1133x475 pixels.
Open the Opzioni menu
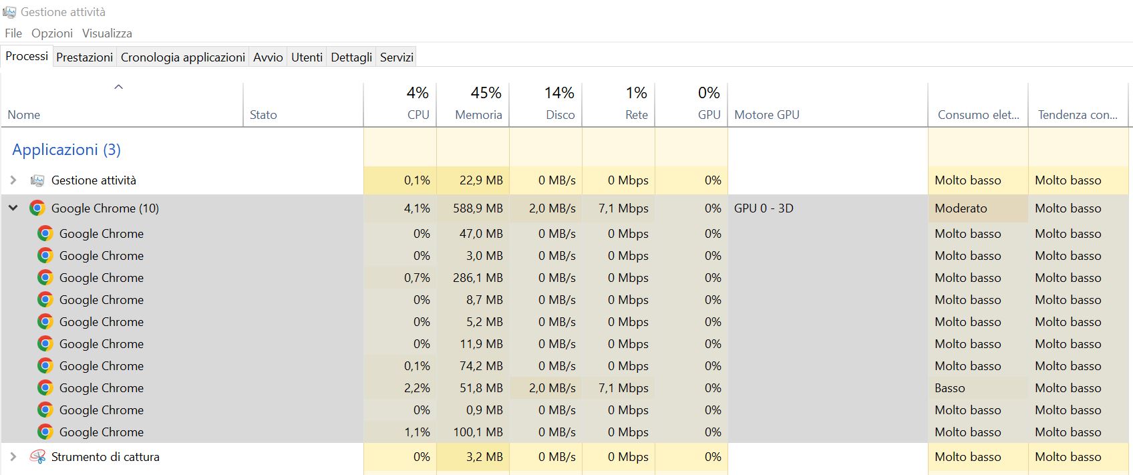click(x=52, y=33)
